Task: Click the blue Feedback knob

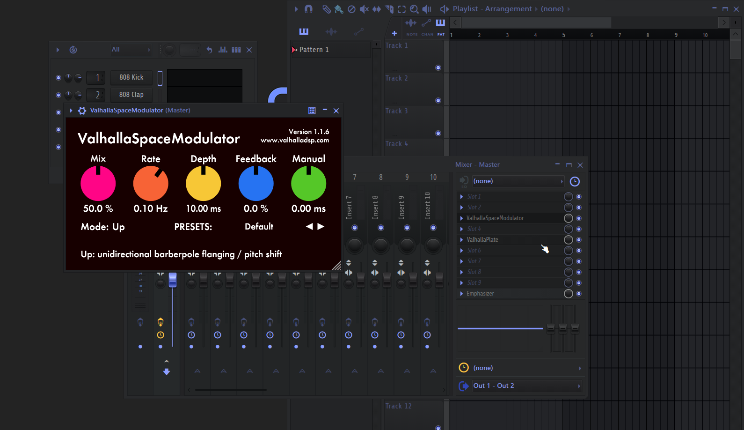Action: click(x=256, y=183)
